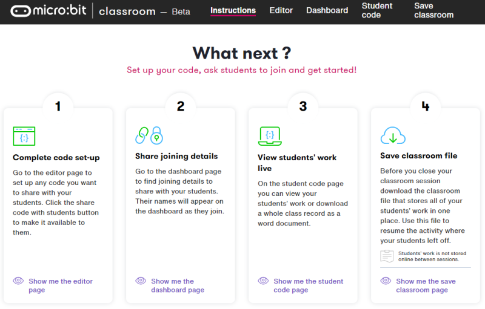
Task: Click Show me the student code page
Action: [x=309, y=285]
